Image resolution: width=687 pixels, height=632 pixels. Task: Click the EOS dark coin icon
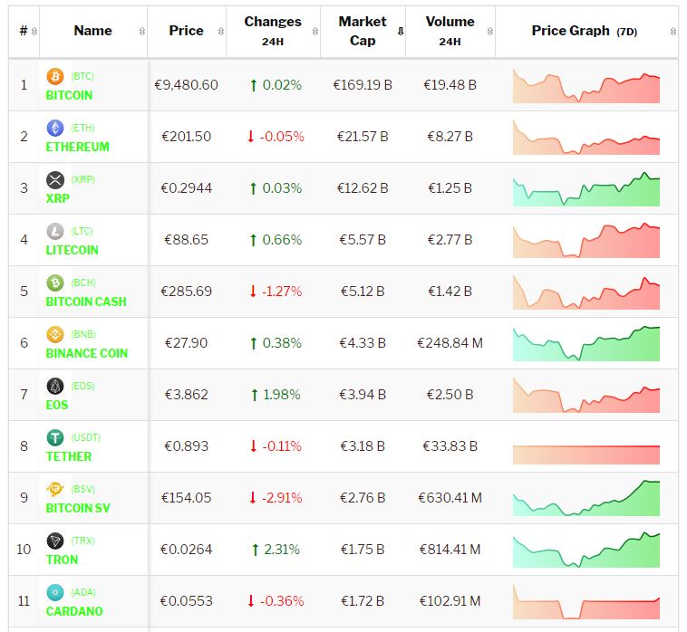pos(55,386)
